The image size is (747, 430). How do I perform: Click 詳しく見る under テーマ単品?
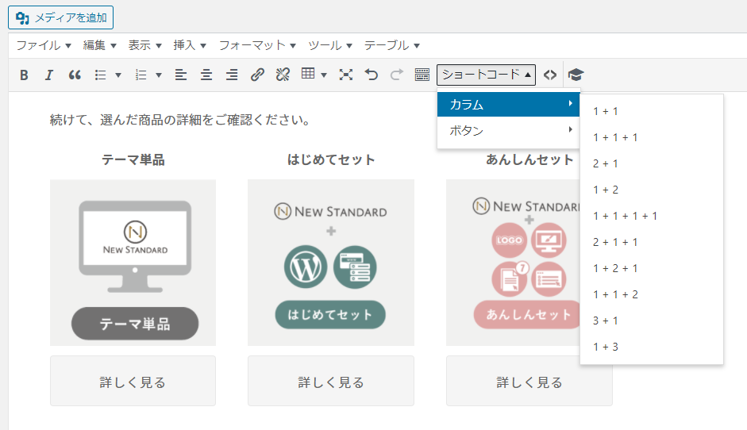[133, 382]
